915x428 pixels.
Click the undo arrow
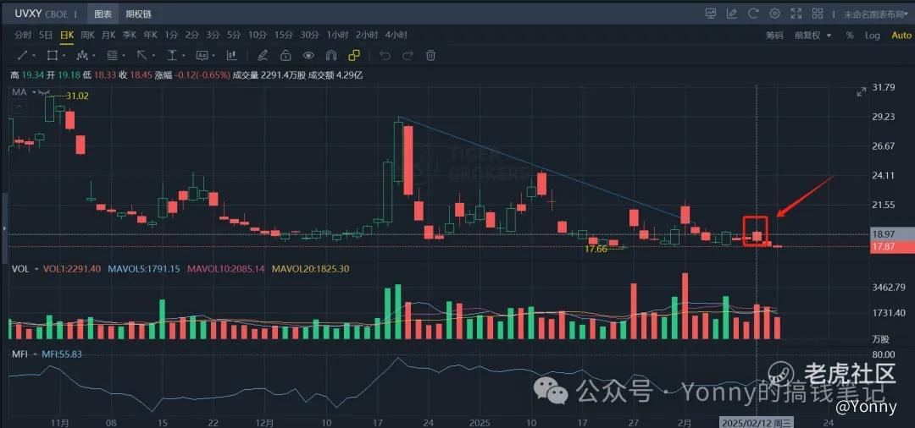click(x=385, y=55)
